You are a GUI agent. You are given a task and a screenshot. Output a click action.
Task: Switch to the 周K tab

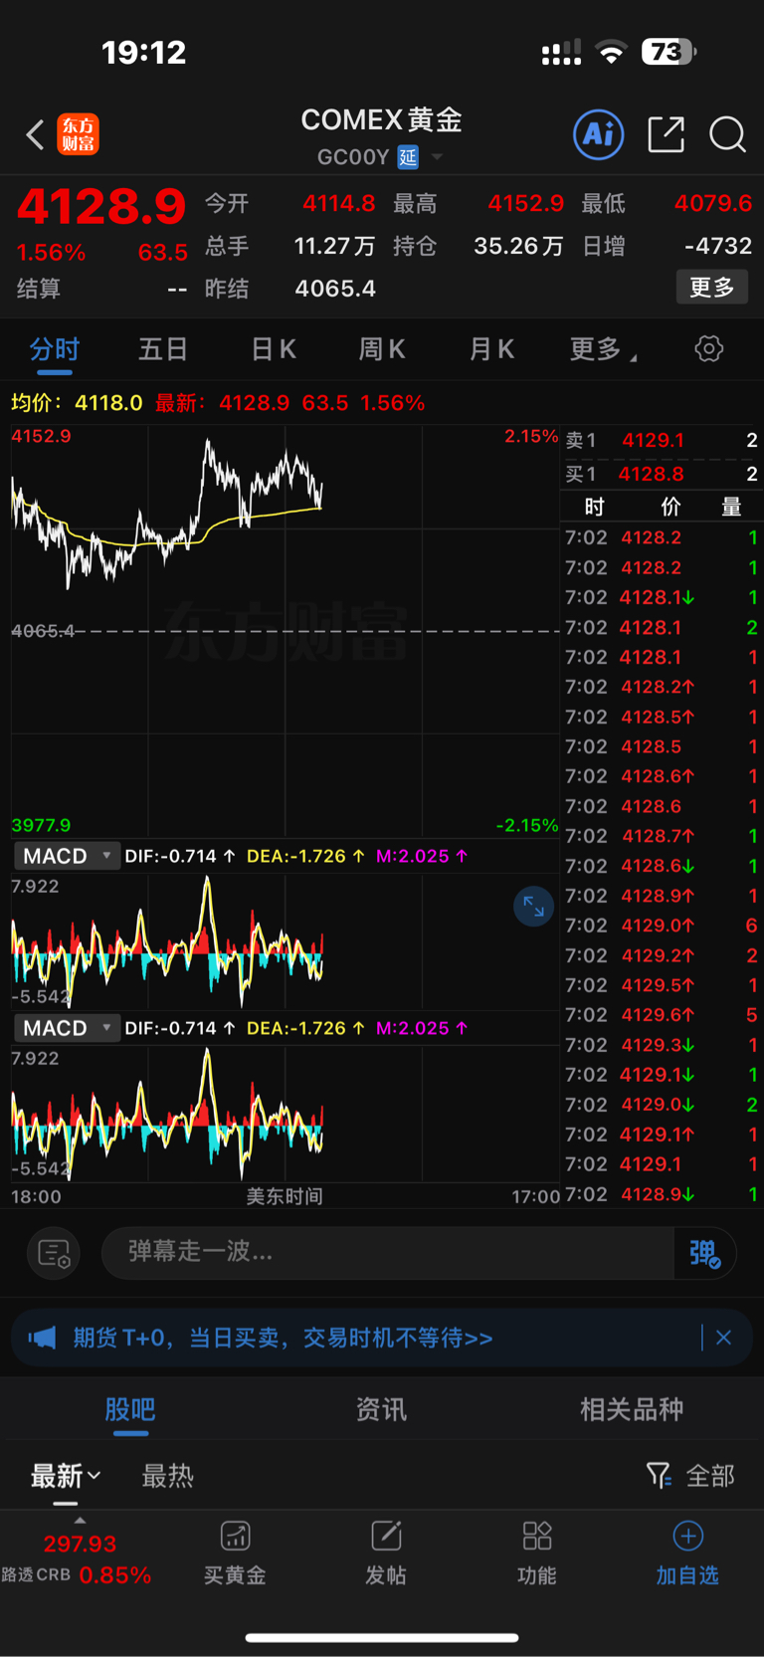point(382,349)
